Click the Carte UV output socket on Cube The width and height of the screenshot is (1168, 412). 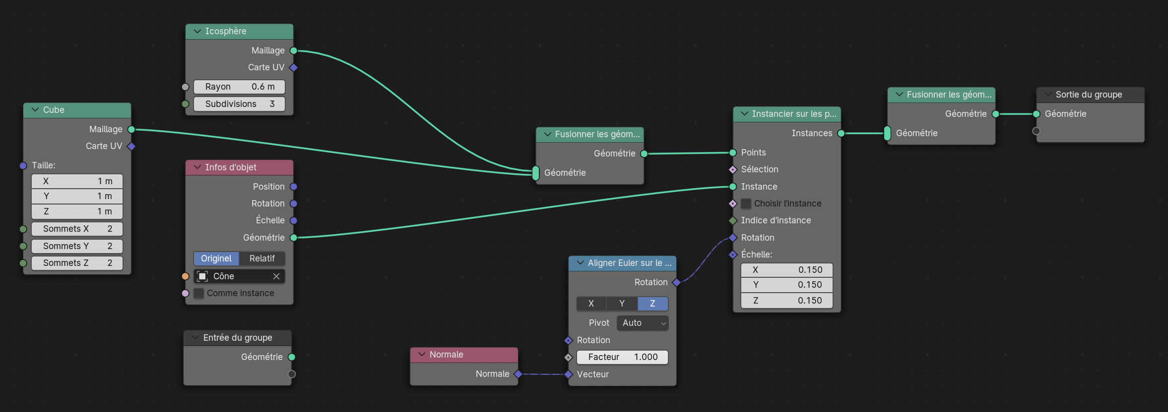pyautogui.click(x=131, y=146)
